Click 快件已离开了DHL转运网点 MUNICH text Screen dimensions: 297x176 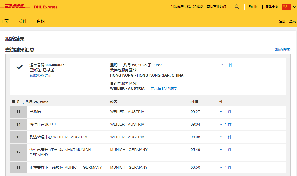click(x=61, y=152)
